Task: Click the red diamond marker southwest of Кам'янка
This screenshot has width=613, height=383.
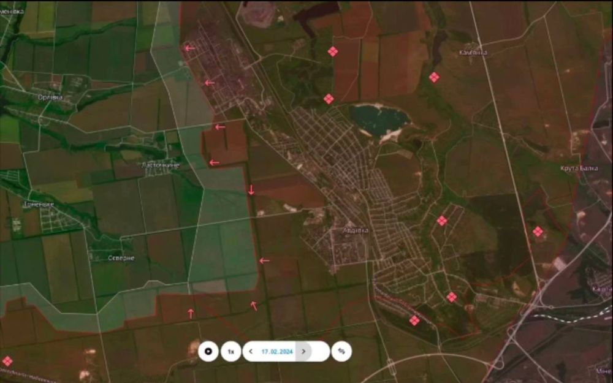Action: [434, 77]
